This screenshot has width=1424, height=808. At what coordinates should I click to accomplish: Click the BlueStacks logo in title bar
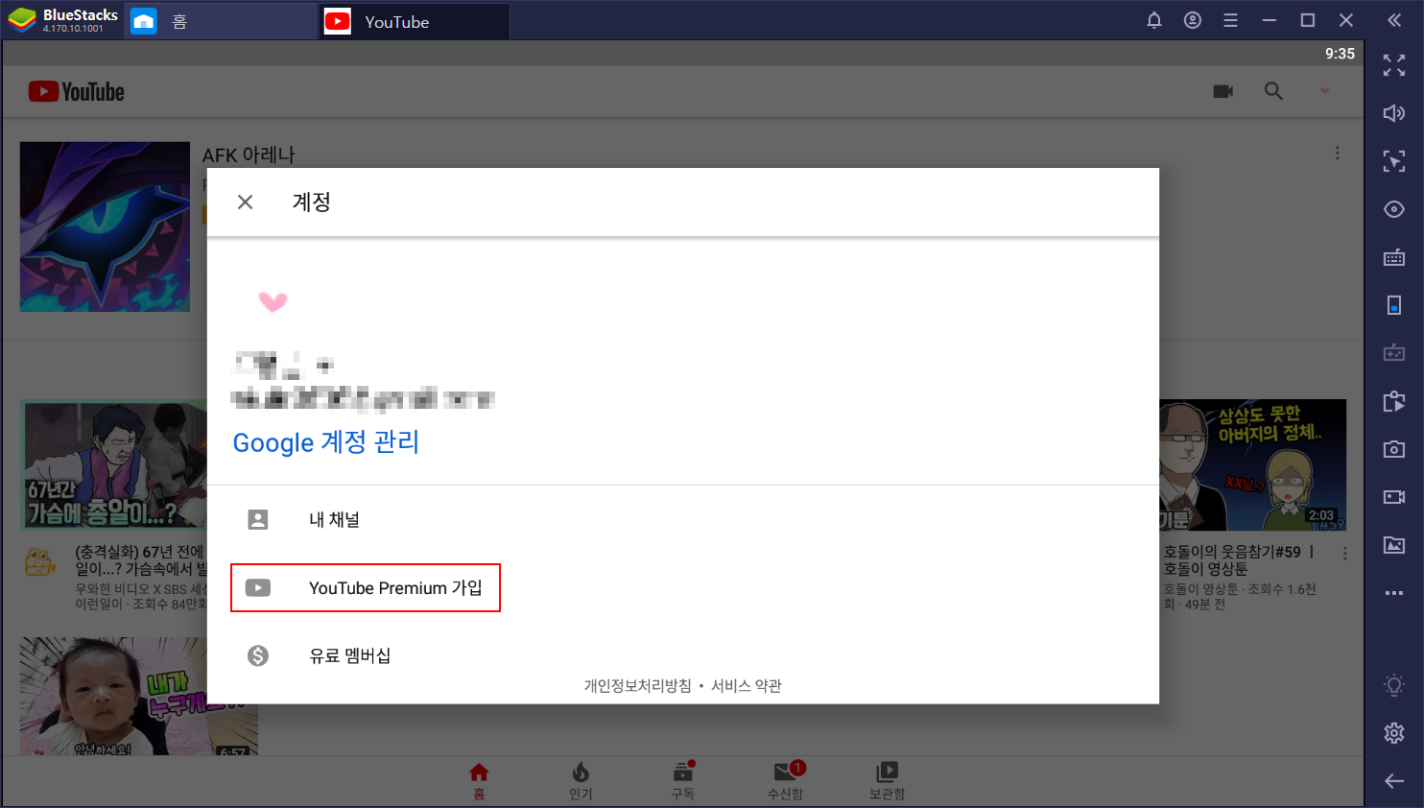click(x=21, y=20)
